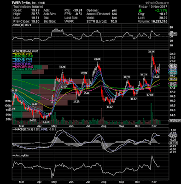Click the green up-arrow change indicator
This screenshot has width=181, height=184.
coord(140,10)
